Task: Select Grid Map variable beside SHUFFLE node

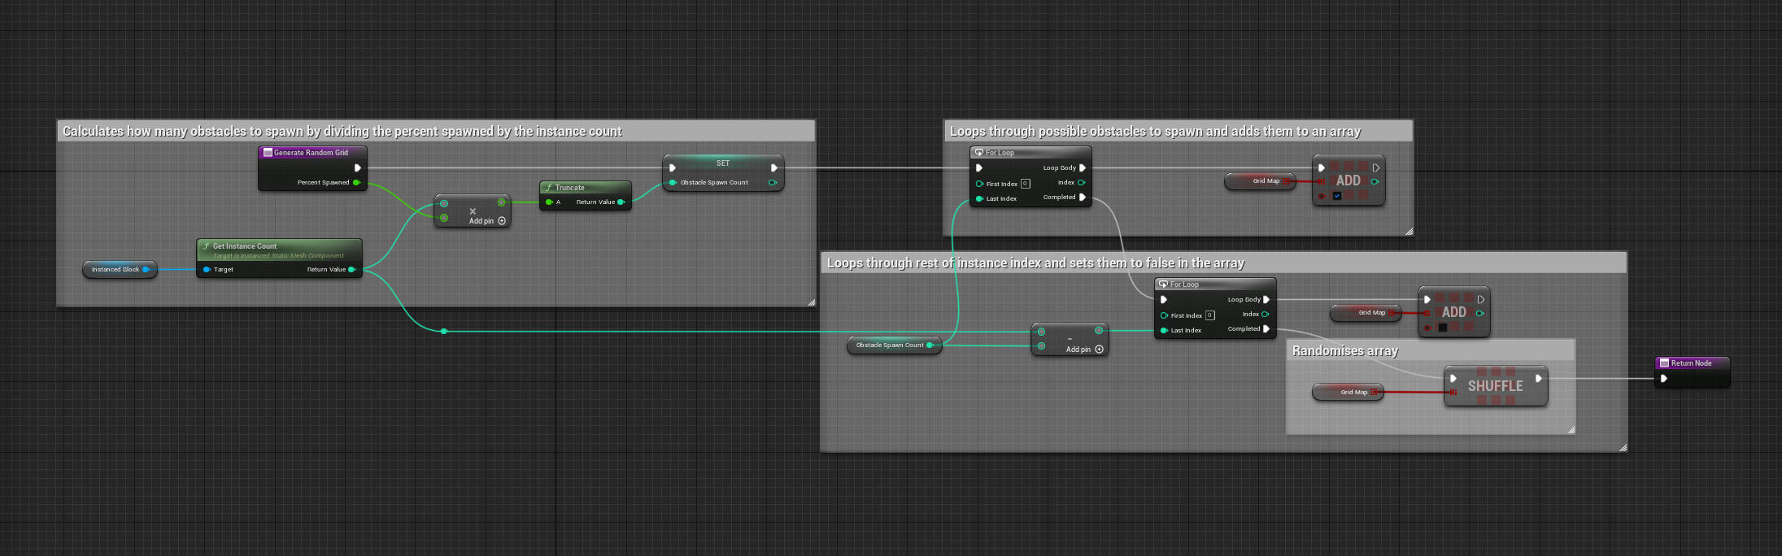Action: point(1348,393)
